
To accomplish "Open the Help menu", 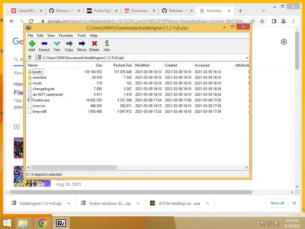I will [x=94, y=35].
